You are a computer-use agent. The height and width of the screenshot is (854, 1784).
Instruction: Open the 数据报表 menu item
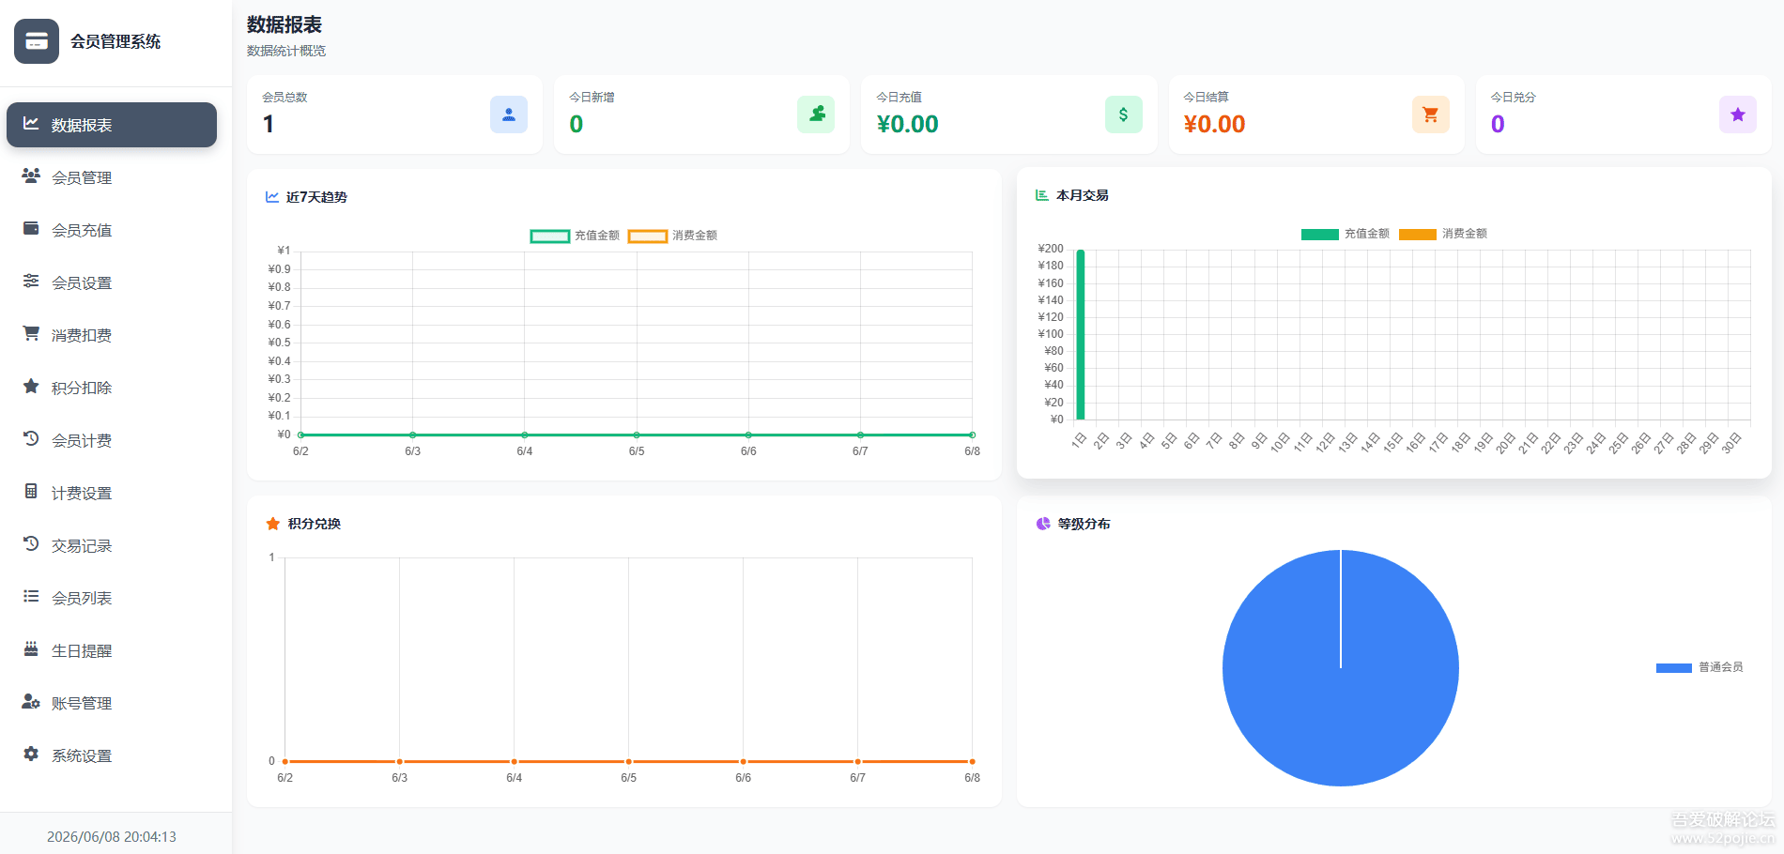[112, 125]
